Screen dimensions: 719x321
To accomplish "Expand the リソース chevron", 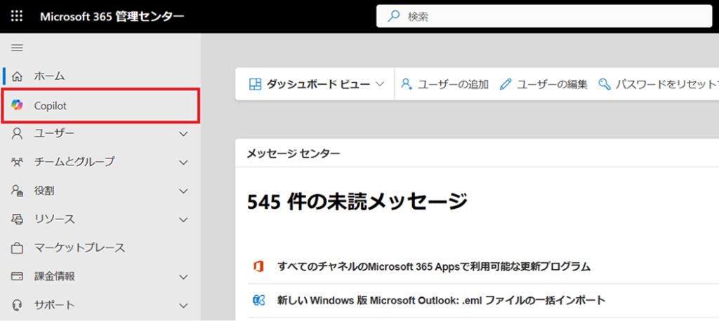I will point(183,220).
